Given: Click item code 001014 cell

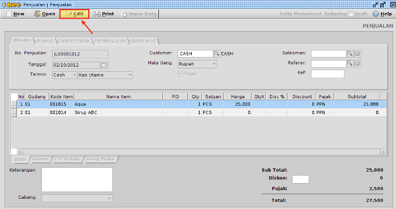Looking at the screenshot, I should tap(61, 112).
